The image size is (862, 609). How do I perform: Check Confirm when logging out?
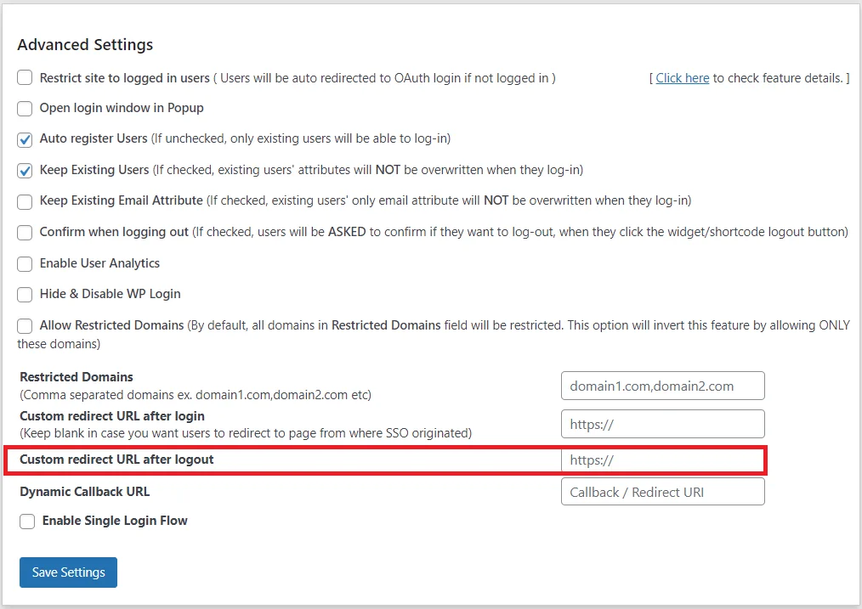[25, 232]
